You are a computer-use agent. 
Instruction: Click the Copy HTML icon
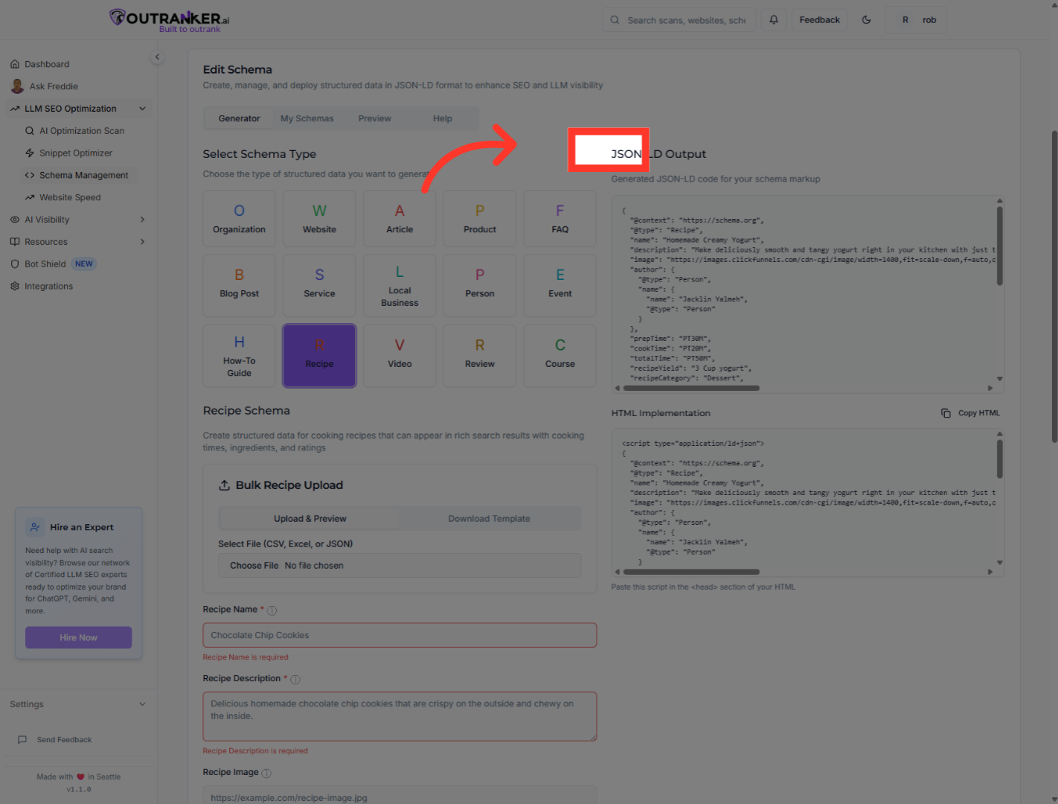point(946,412)
